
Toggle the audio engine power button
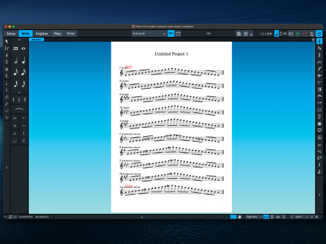click(x=319, y=34)
